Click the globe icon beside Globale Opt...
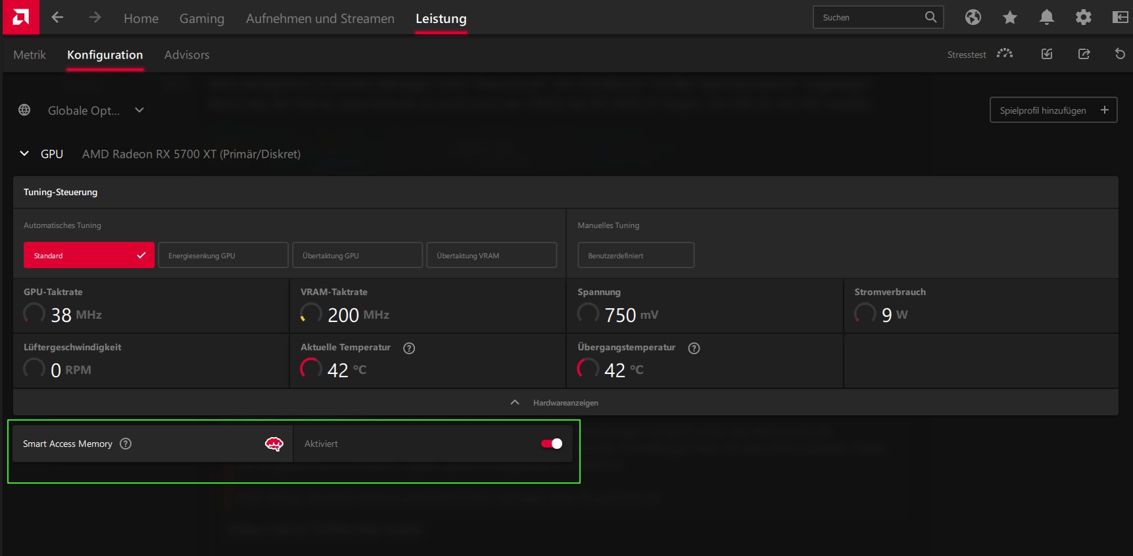 pos(24,110)
